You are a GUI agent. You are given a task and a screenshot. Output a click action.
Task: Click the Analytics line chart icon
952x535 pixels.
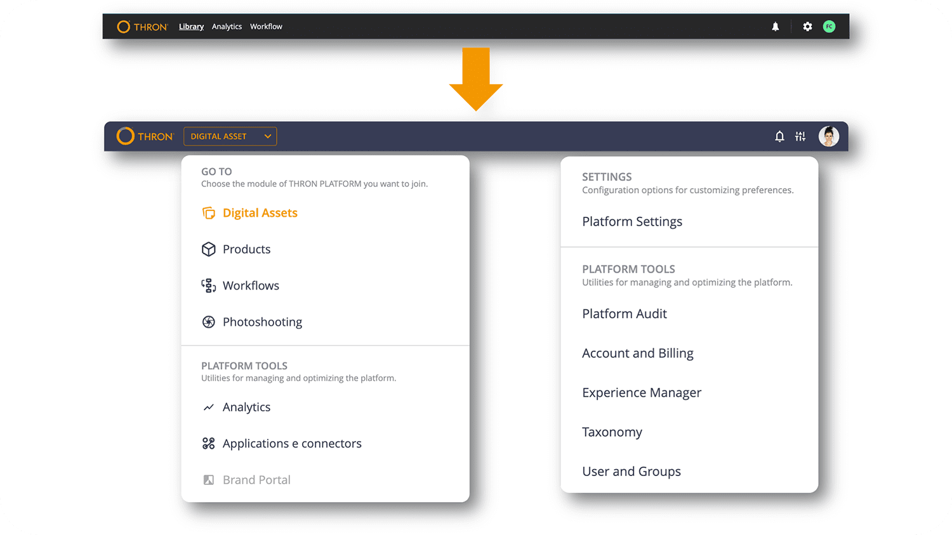tap(208, 408)
